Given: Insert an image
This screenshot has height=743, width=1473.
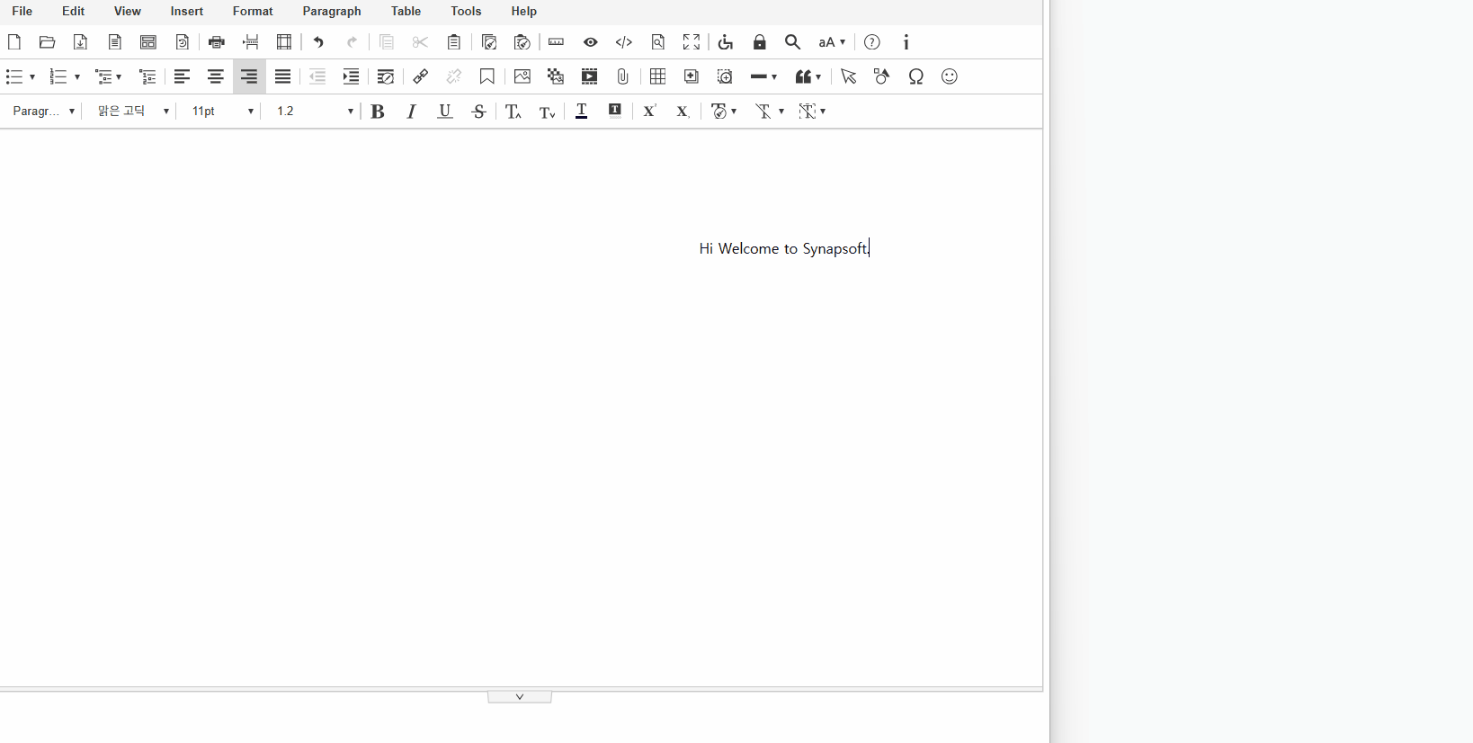Looking at the screenshot, I should tap(522, 76).
